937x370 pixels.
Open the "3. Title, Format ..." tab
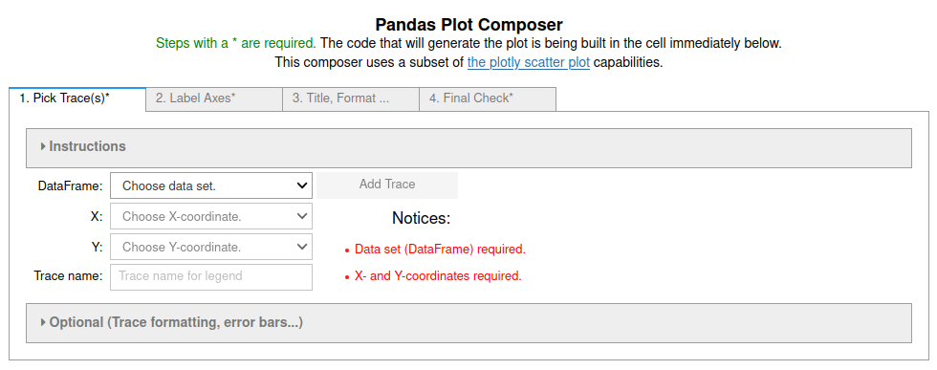point(351,99)
